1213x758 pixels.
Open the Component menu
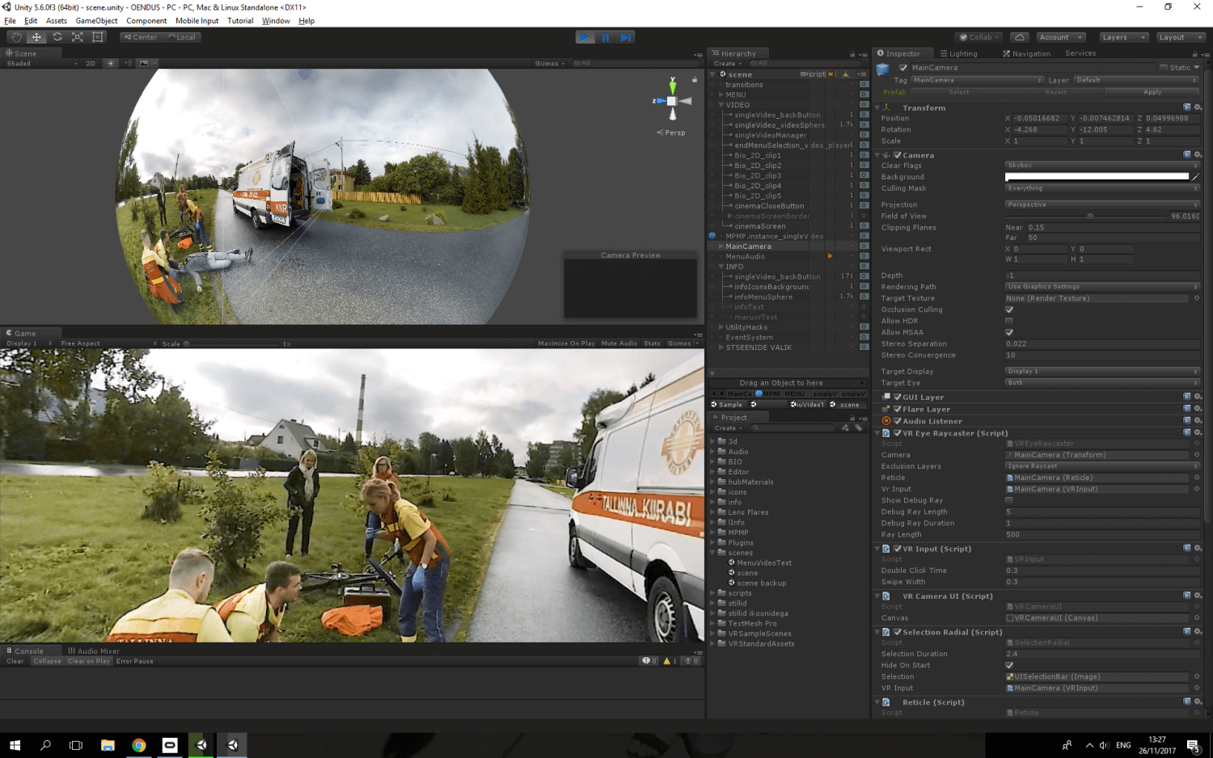point(146,21)
